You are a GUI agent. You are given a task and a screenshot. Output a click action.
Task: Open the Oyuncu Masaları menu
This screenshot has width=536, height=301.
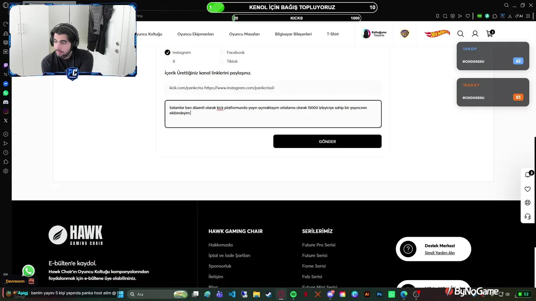tap(245, 34)
